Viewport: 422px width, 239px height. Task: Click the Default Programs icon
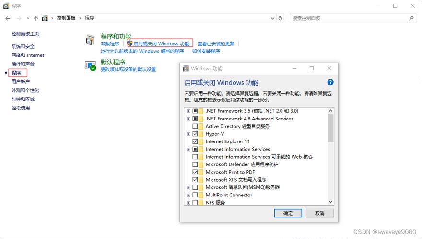point(90,66)
